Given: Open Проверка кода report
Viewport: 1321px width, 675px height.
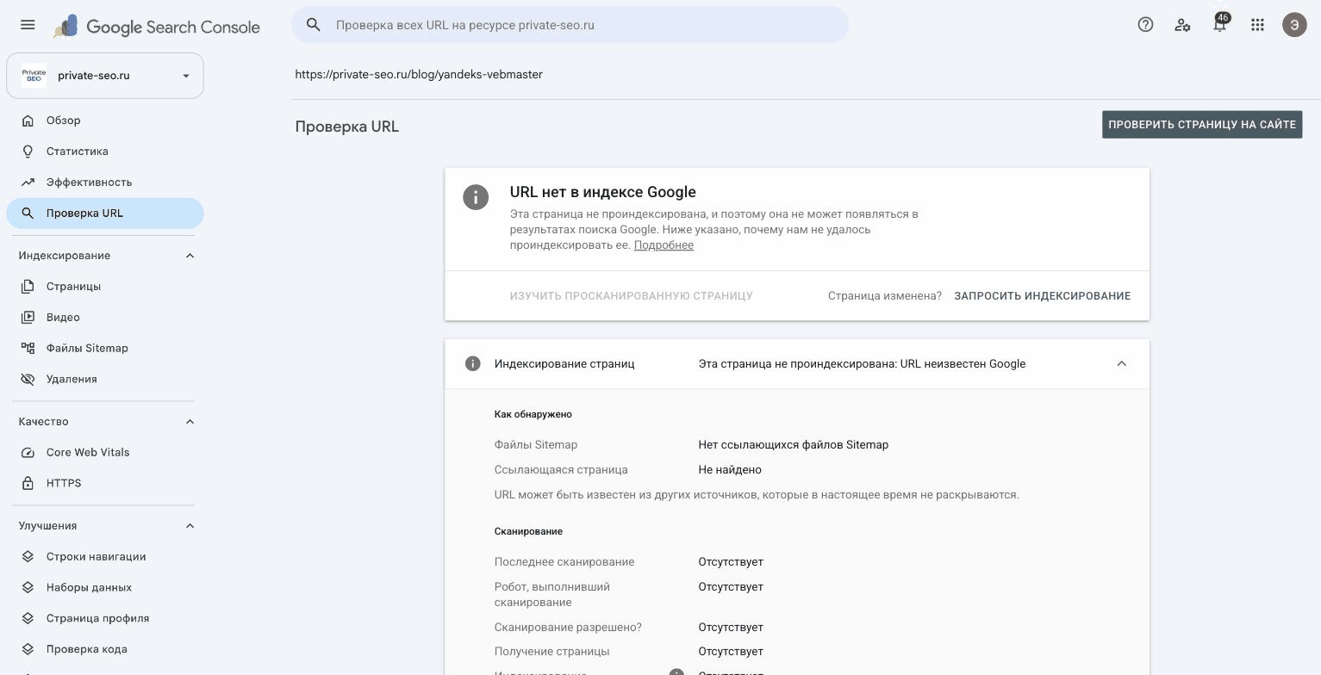Looking at the screenshot, I should tap(105, 650).
